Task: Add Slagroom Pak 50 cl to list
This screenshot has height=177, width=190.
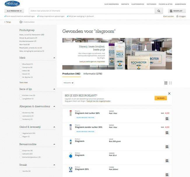Action: tap(167, 161)
